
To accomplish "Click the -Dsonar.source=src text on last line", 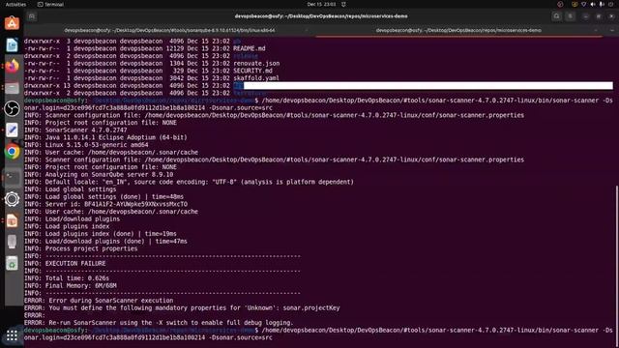I will click(x=241, y=337).
